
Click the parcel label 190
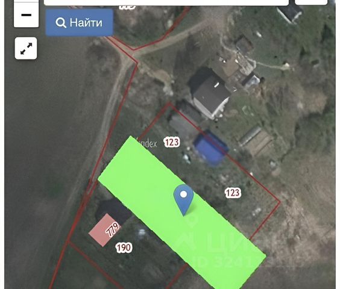coord(124,247)
